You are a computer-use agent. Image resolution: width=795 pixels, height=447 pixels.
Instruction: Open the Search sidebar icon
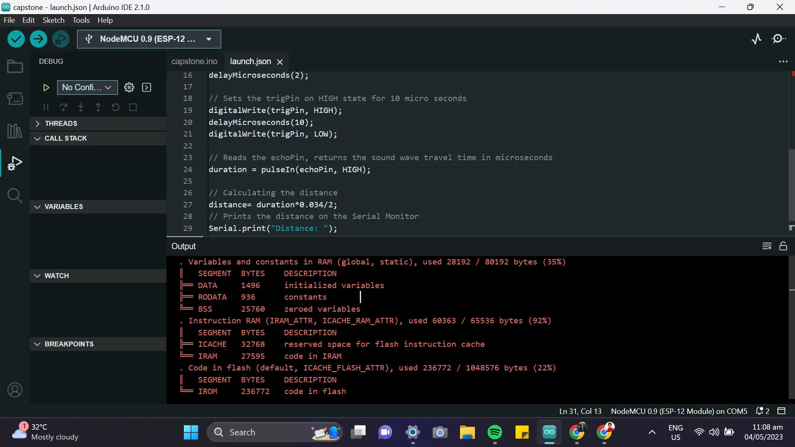coord(15,195)
